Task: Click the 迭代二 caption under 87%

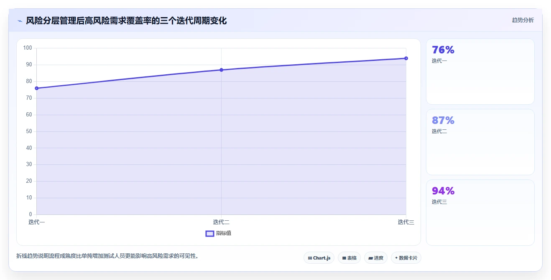Action: click(x=439, y=131)
